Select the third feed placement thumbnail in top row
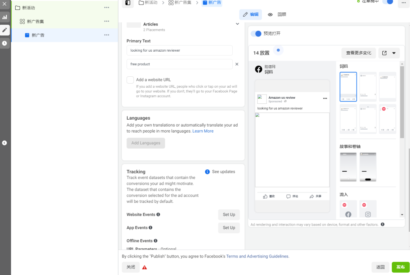Screen dimensions: 410x275 click(x=388, y=87)
